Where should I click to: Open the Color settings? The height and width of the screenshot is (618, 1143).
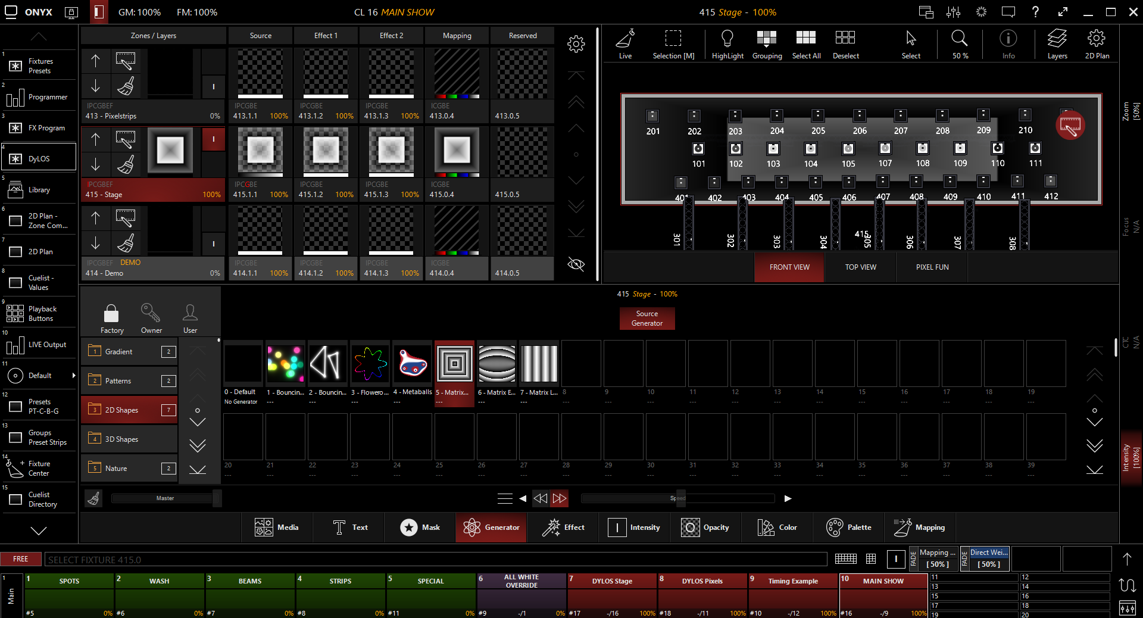(x=777, y=527)
